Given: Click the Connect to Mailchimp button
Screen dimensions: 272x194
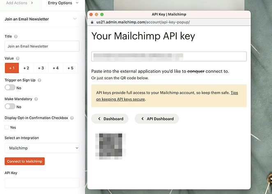Looking at the screenshot, I should coord(25,161).
